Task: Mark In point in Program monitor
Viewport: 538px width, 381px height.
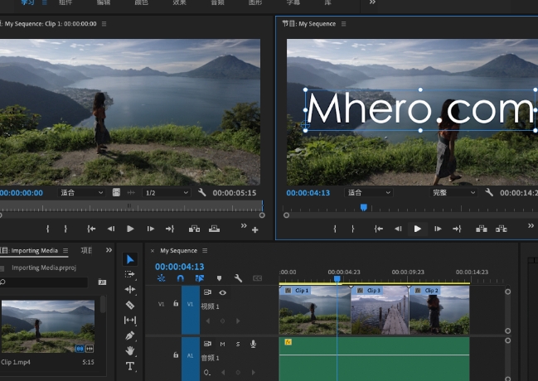Action: [x=335, y=229]
